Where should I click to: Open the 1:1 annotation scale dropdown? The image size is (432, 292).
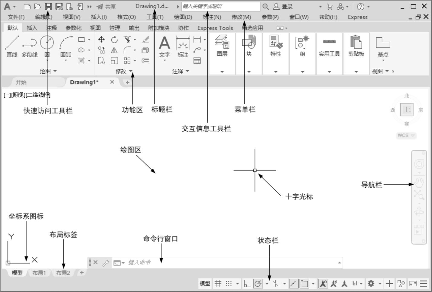pyautogui.click(x=357, y=284)
